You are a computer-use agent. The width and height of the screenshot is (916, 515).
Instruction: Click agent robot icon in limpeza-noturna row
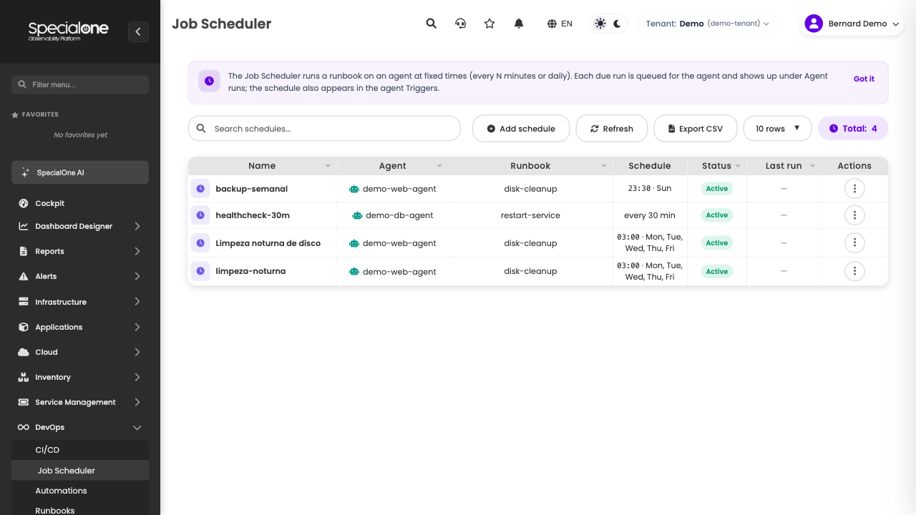(x=354, y=272)
